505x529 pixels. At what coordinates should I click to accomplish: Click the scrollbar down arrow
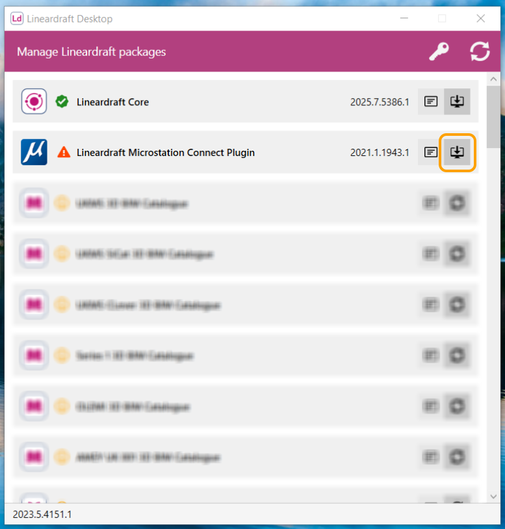coord(493,497)
